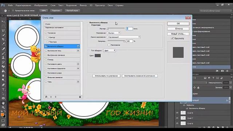233x131 pixels.
Task: Enable the Тиснение (Bevel) effect checkbox
Action: pyautogui.click(x=46, y=33)
